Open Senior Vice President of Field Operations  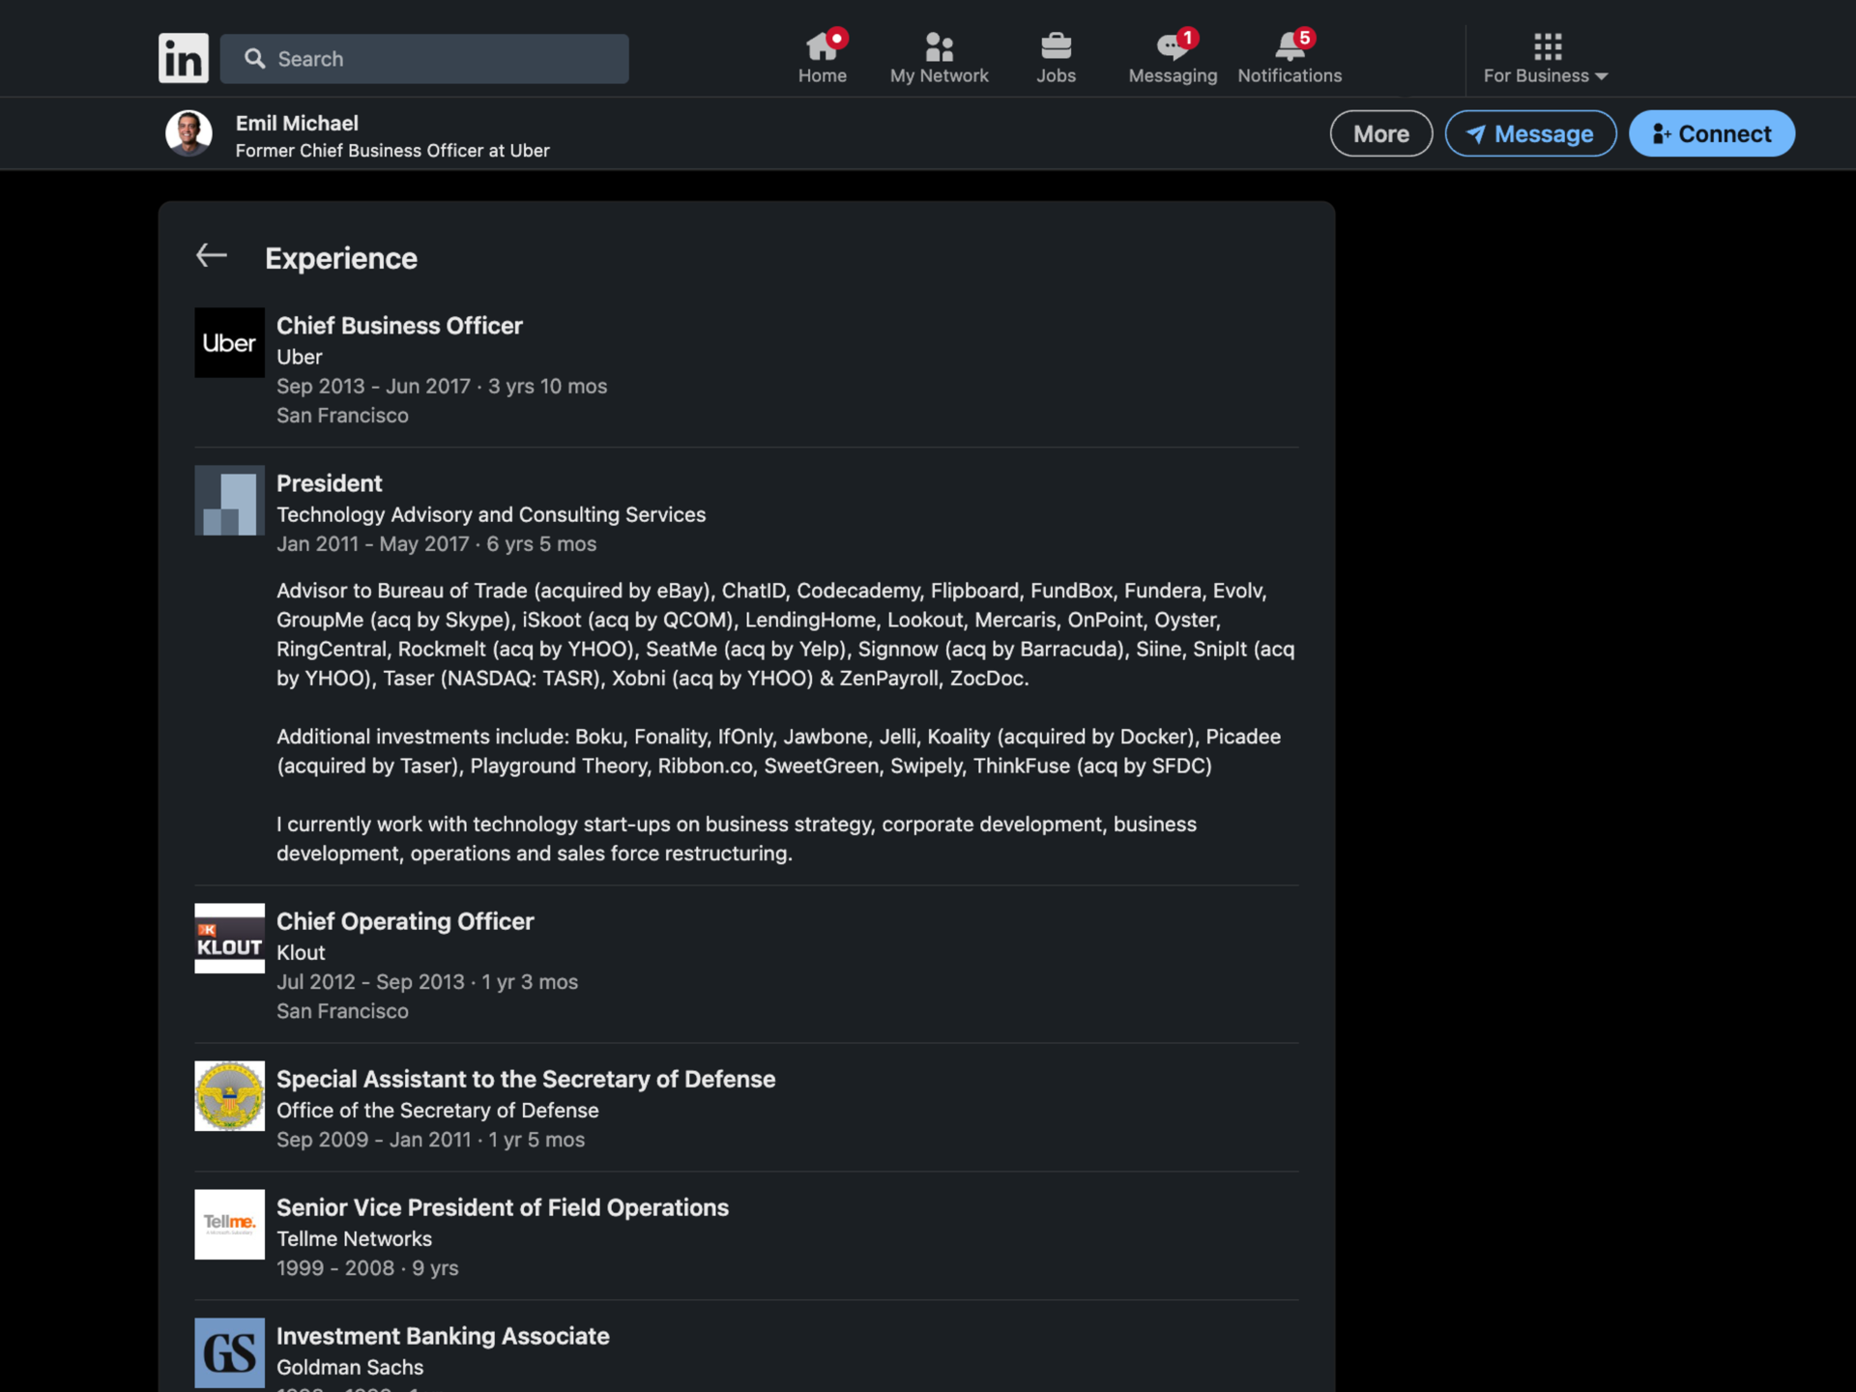[x=503, y=1207]
